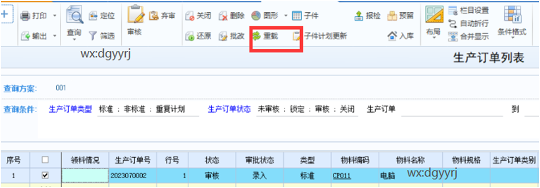Click the 物料名称 column header

[x=411, y=160]
